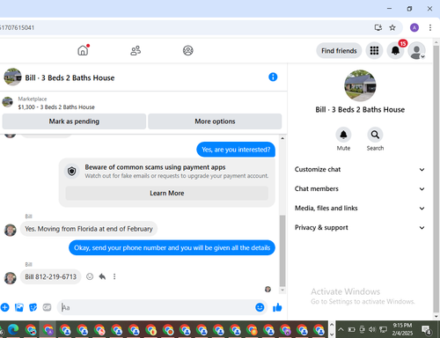Click Learn More about payment scams
This screenshot has height=338, width=440.
(x=167, y=193)
